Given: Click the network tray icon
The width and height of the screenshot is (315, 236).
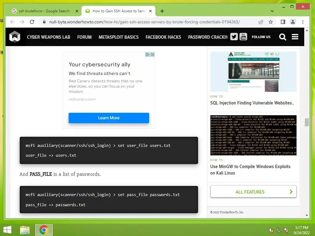Looking at the screenshot, I should click(x=279, y=230).
